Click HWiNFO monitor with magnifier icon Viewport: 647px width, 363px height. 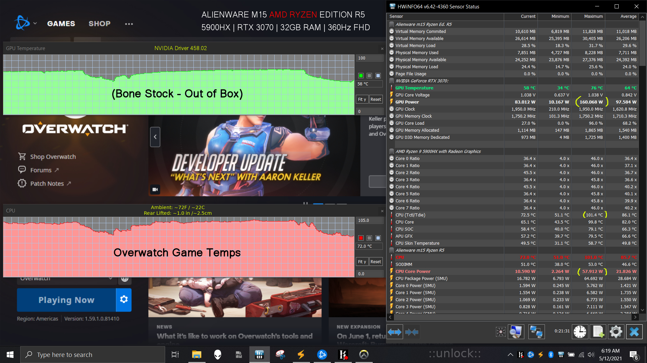[x=516, y=332]
